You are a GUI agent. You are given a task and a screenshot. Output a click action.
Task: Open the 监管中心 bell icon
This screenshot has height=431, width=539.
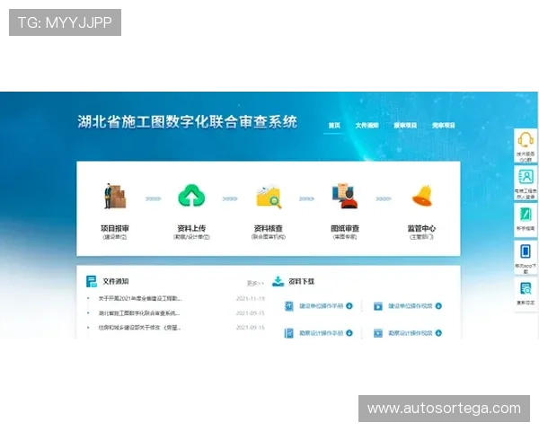point(422,196)
